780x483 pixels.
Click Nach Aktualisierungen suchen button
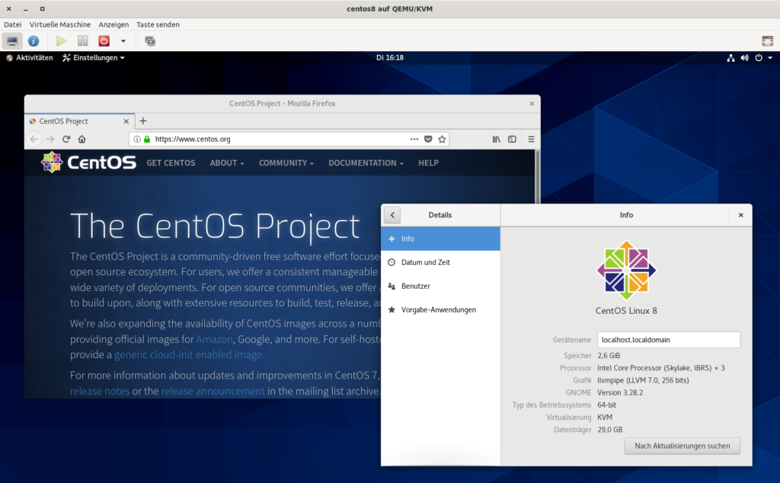pos(682,446)
